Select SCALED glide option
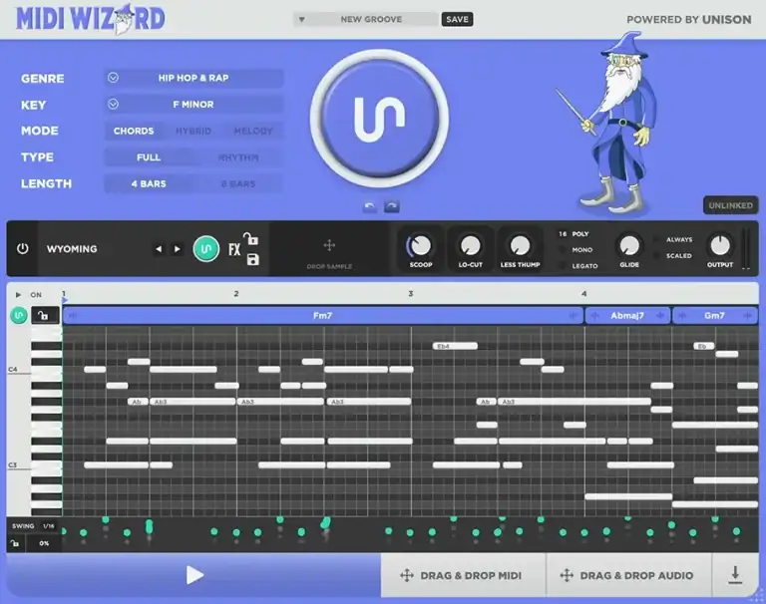This screenshot has width=766, height=604. (678, 256)
